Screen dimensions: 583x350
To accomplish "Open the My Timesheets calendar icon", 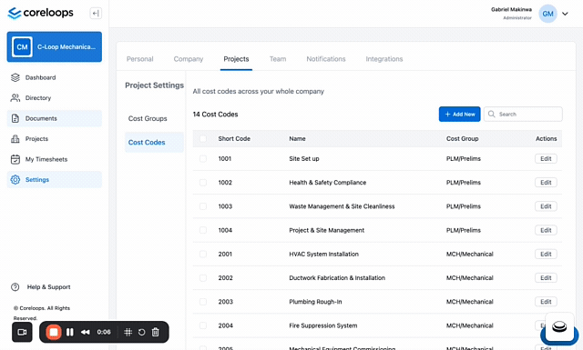I will [15, 159].
